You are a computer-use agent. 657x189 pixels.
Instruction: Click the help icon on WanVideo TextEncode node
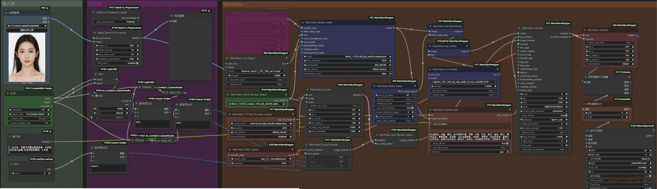coord(510,110)
